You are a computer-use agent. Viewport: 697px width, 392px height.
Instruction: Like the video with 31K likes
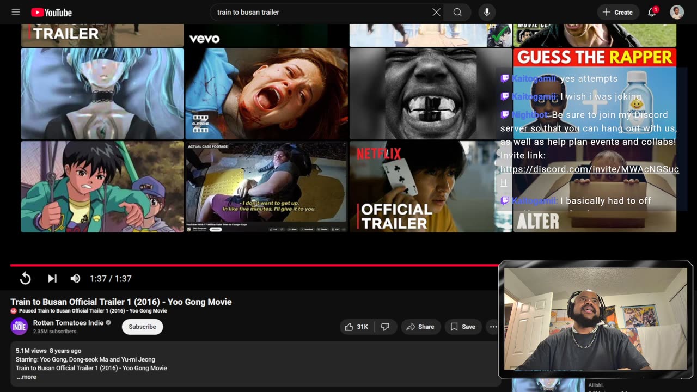(x=357, y=327)
